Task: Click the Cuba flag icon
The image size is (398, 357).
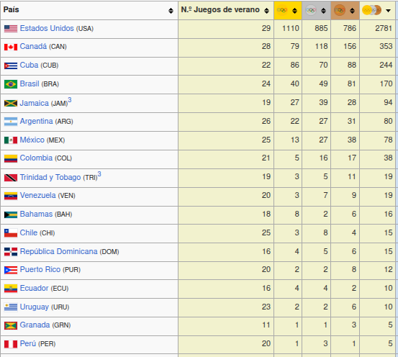Action: [x=11, y=65]
